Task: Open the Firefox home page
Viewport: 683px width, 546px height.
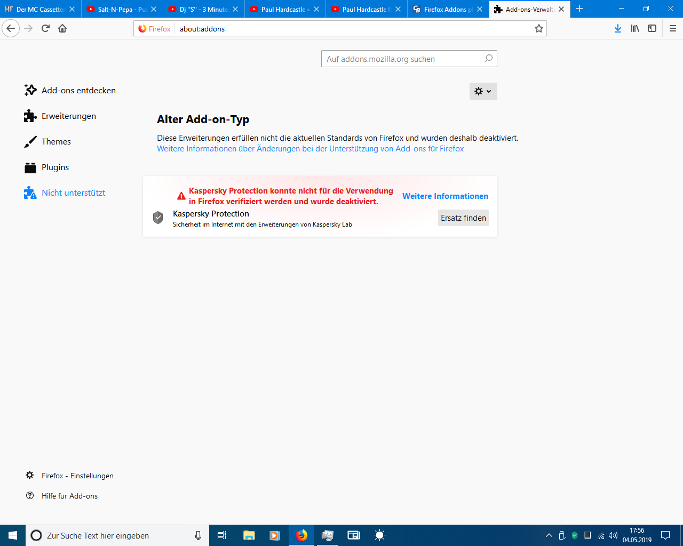Action: point(62,28)
